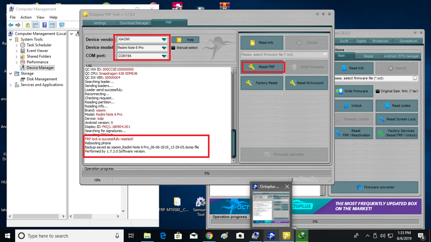Switch to the Download Manager tab
Viewport: 431px width, 242px height.
(x=134, y=23)
